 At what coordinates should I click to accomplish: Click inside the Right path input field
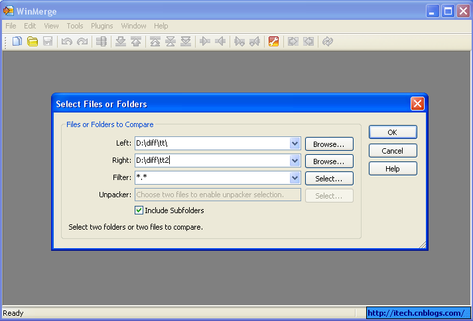pos(212,160)
